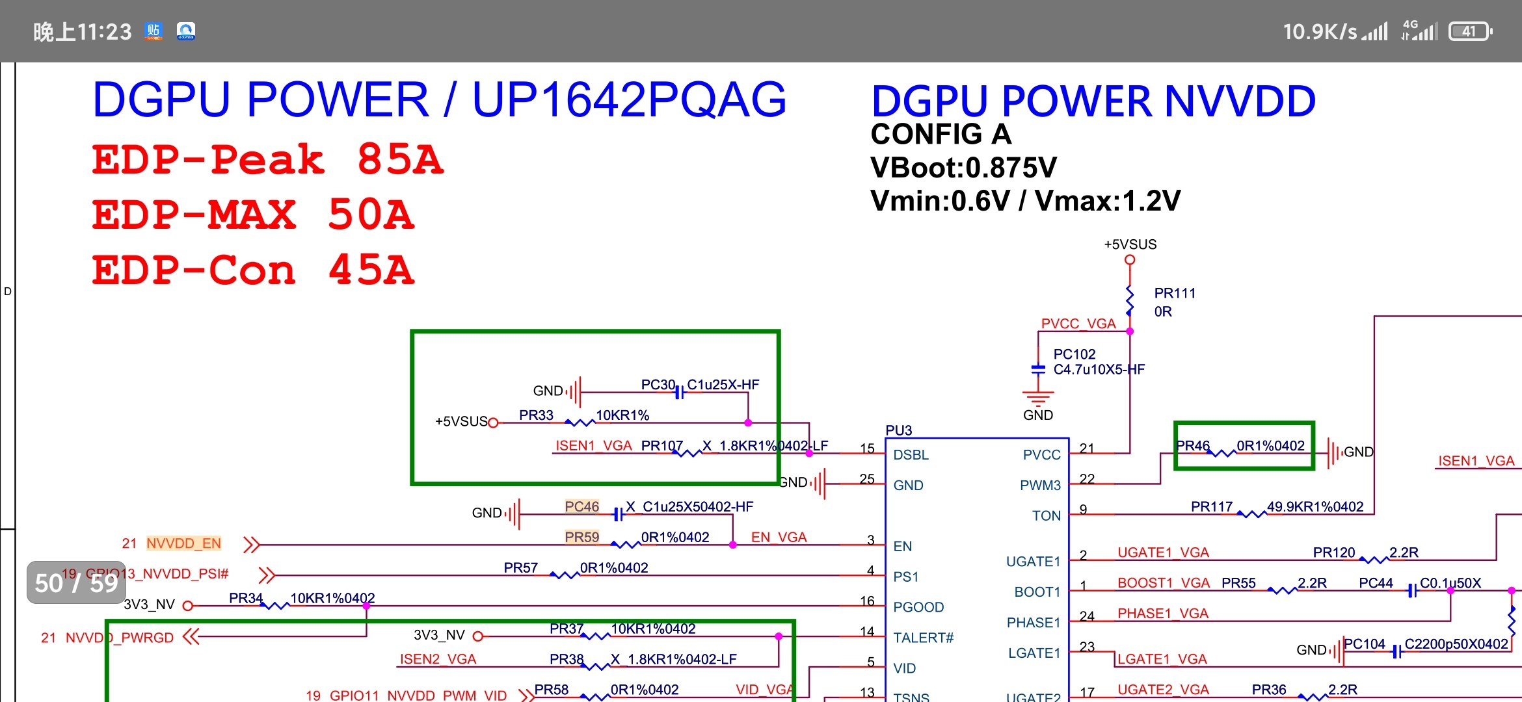The image size is (1522, 702).
Task: Click the GND symbol below PC102
Action: [1037, 399]
